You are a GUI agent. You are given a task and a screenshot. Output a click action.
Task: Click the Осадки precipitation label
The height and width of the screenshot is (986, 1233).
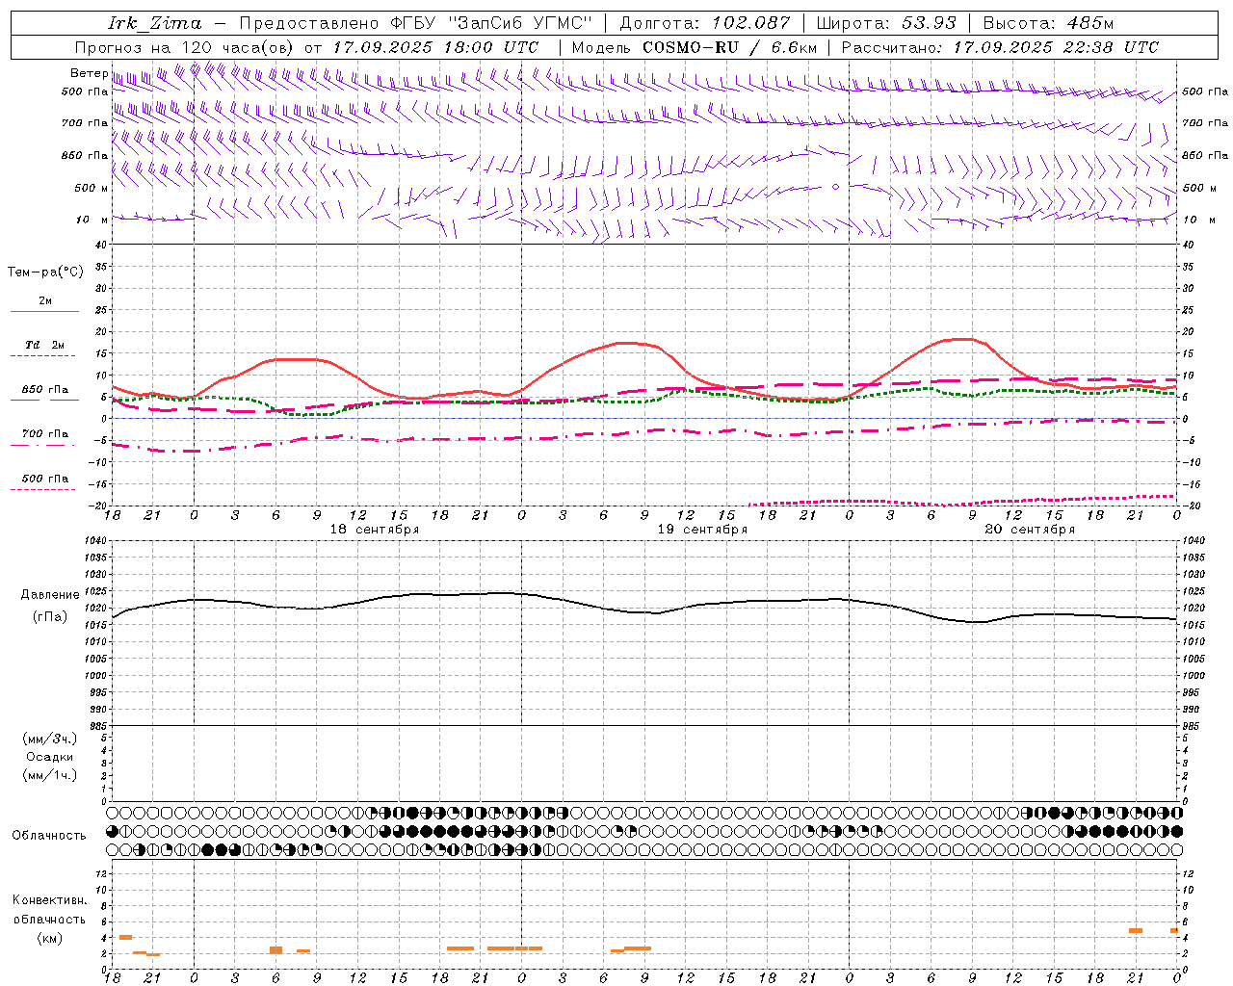coord(50,757)
